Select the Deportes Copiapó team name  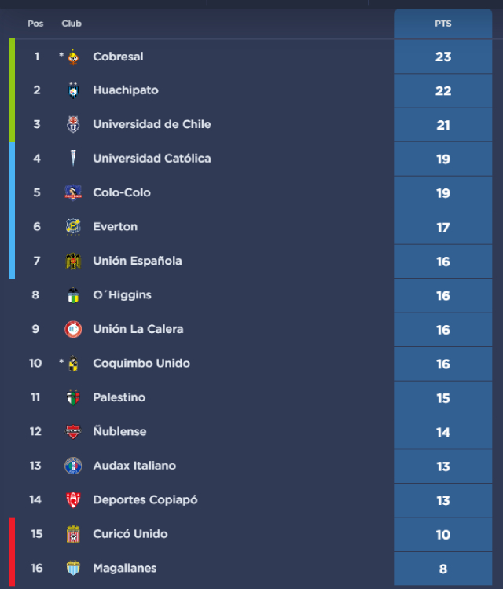pyautogui.click(x=145, y=500)
